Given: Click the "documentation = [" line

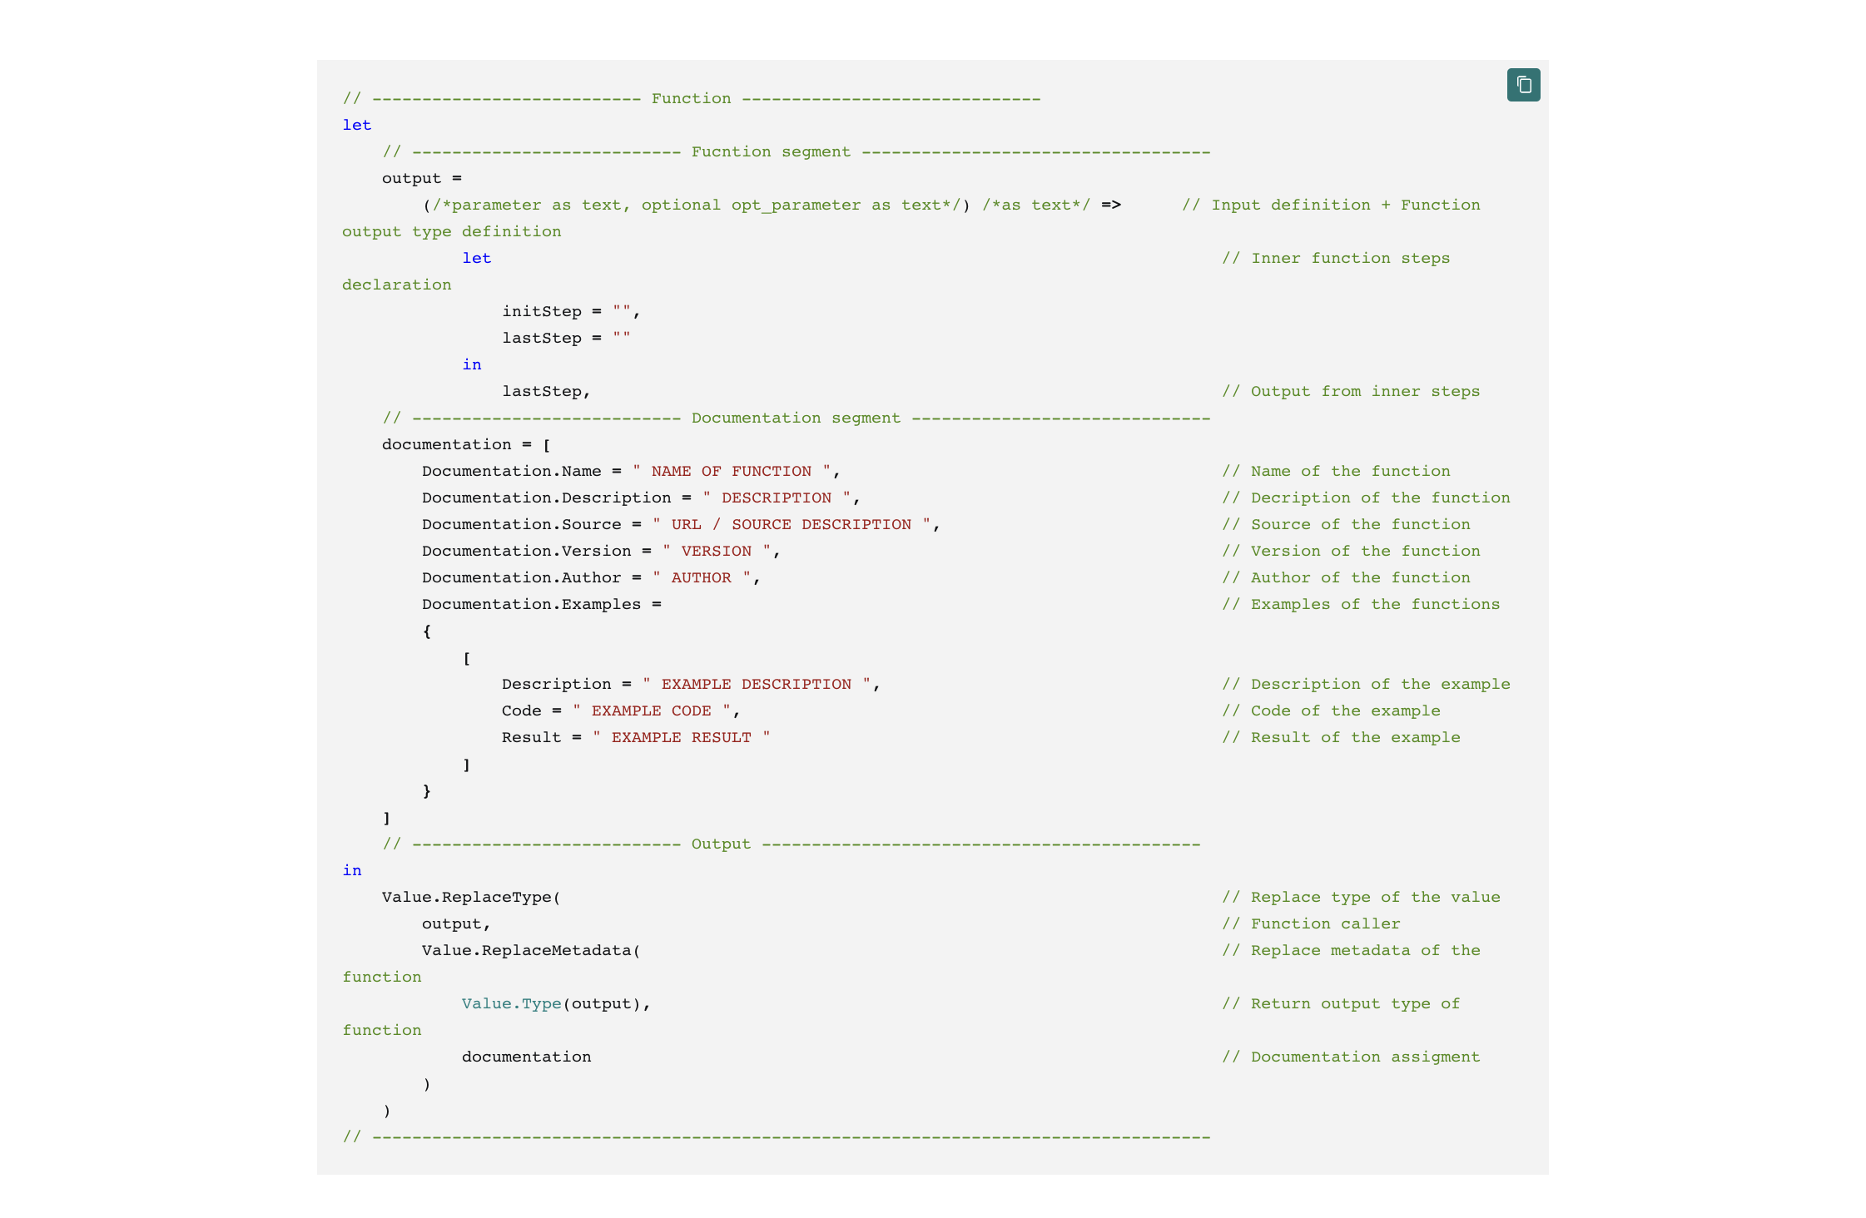Looking at the screenshot, I should [x=466, y=444].
